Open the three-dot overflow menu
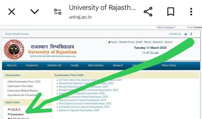 191,12
